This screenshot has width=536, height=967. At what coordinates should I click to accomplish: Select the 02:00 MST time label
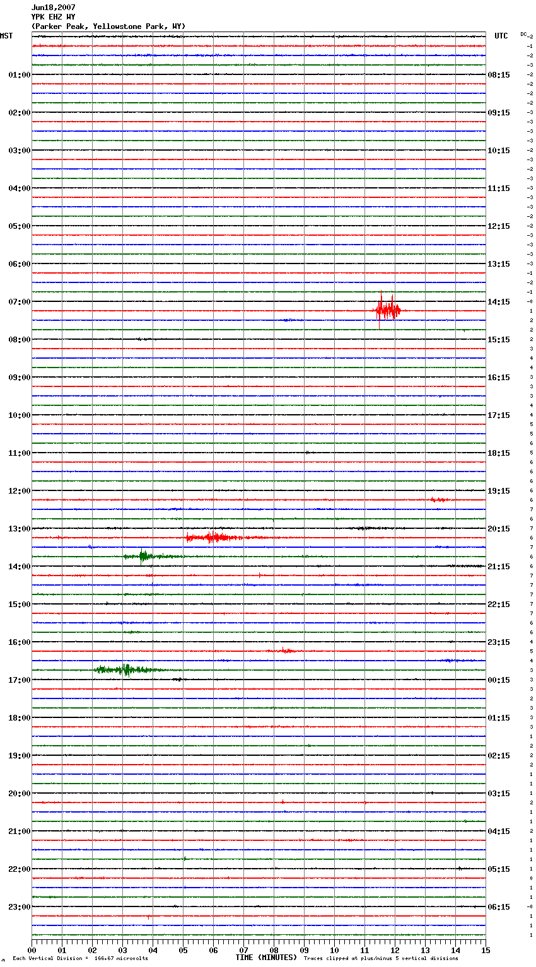20,113
